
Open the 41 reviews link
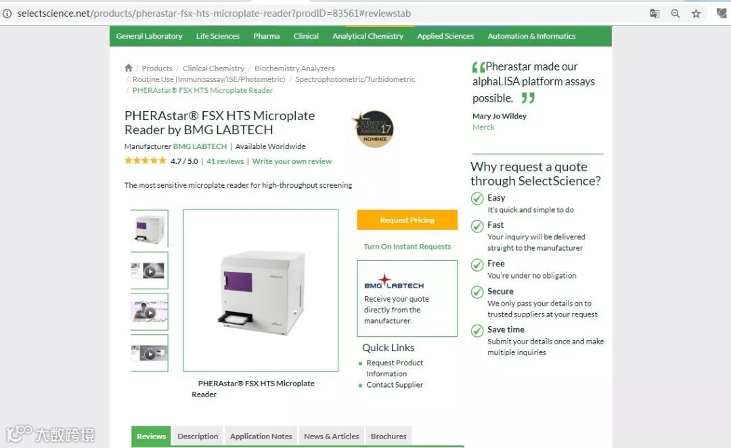point(225,161)
